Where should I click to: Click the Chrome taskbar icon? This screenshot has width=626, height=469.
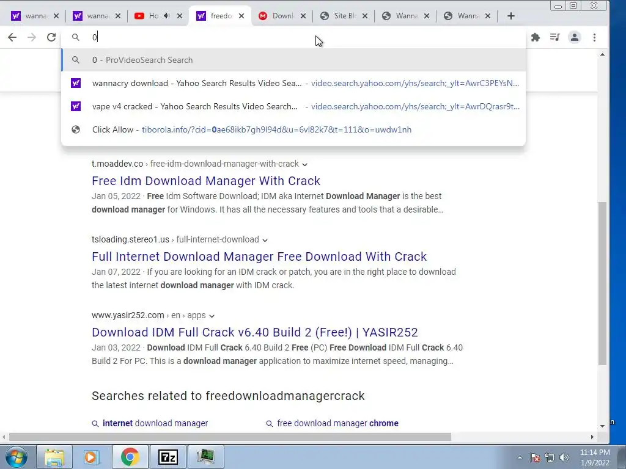[130, 457]
